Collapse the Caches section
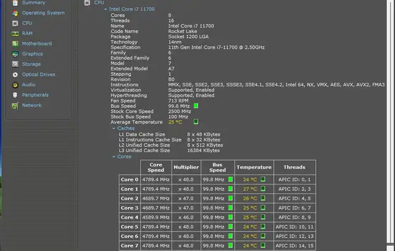 coord(114,128)
